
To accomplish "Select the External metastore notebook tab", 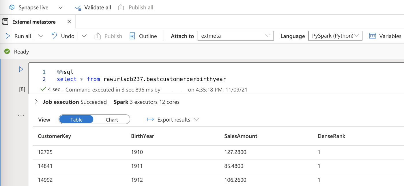I will point(34,22).
